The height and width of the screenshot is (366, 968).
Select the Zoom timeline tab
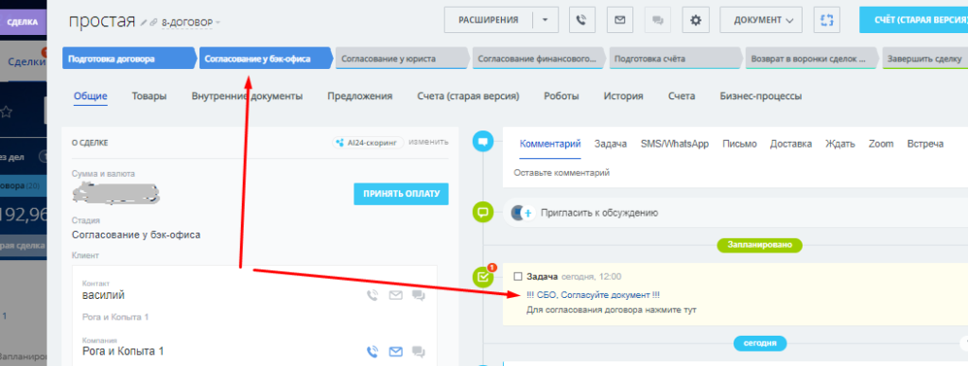pos(881,144)
